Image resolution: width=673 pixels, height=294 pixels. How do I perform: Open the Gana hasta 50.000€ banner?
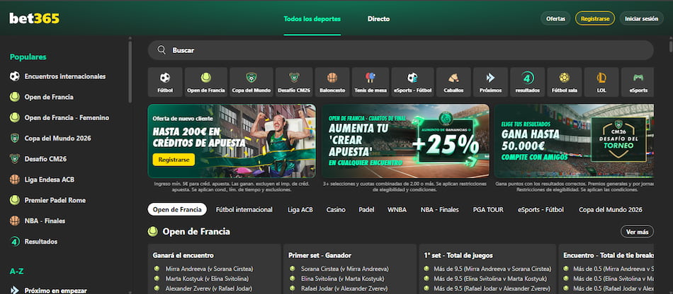575,141
